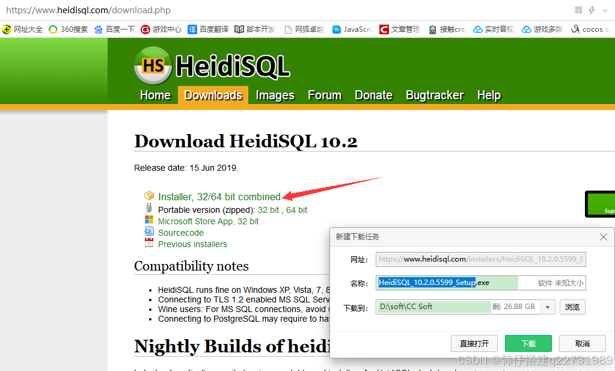Click the 剩: 26.88 GB free space text
This screenshot has height=371, width=615.
(513, 307)
